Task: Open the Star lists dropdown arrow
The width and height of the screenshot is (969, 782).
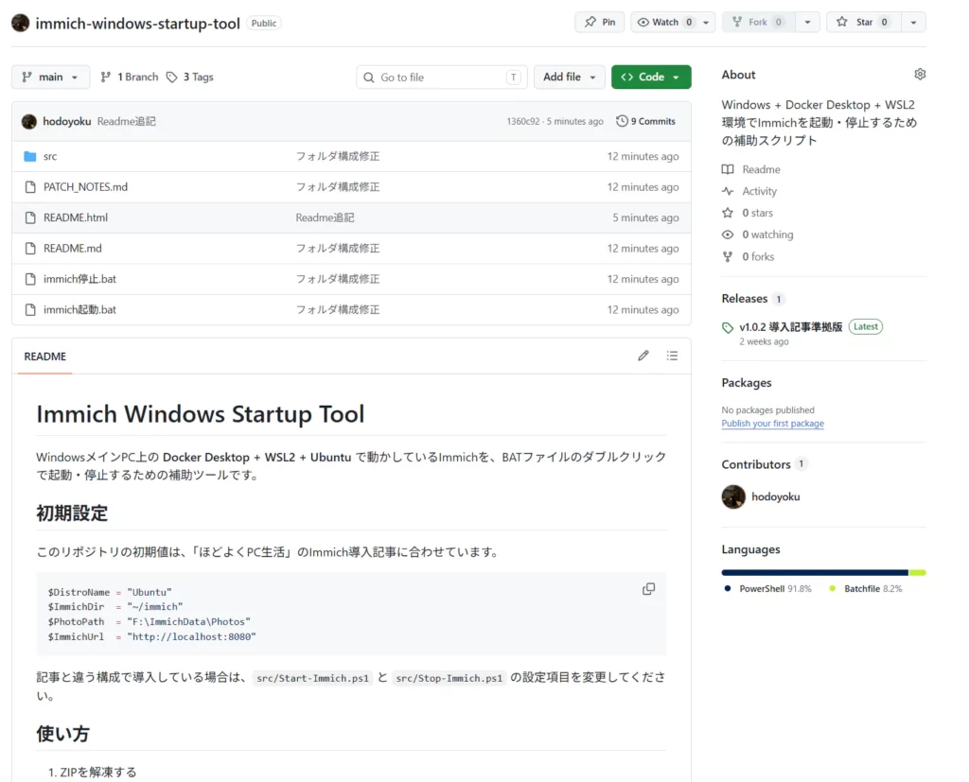Action: click(x=913, y=23)
